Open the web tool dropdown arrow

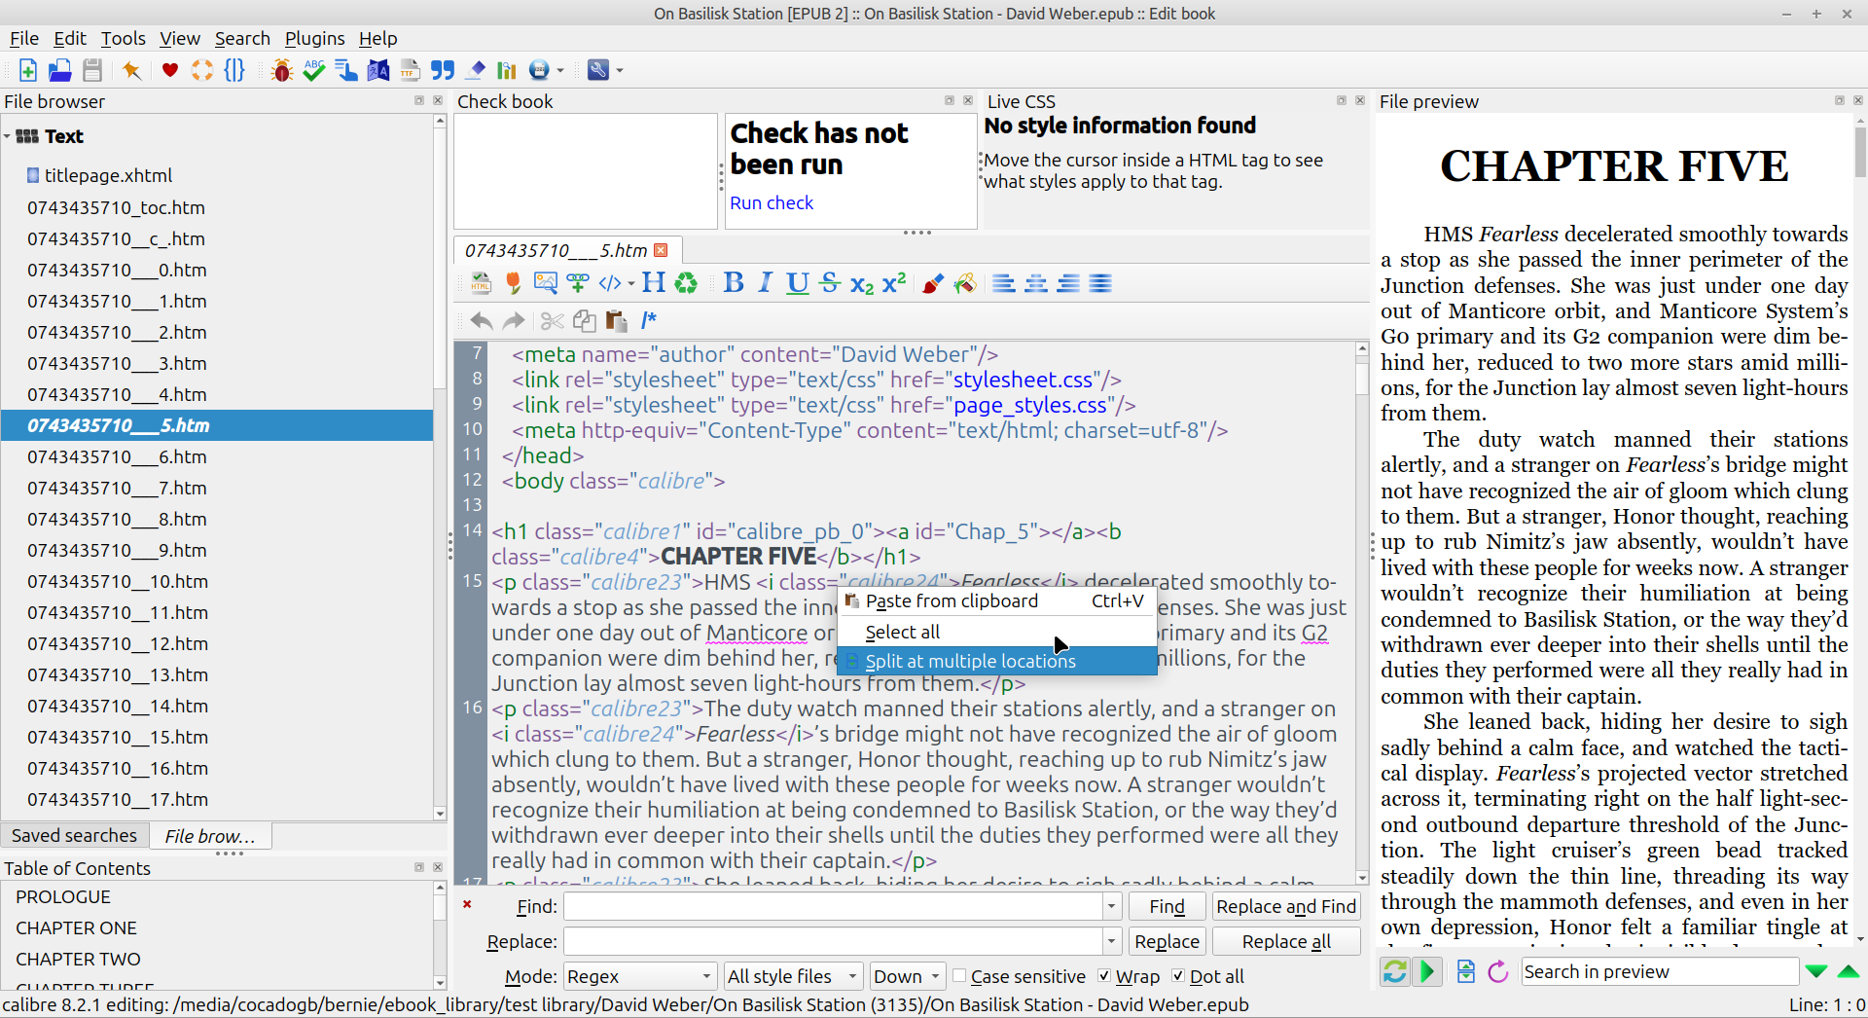click(560, 71)
